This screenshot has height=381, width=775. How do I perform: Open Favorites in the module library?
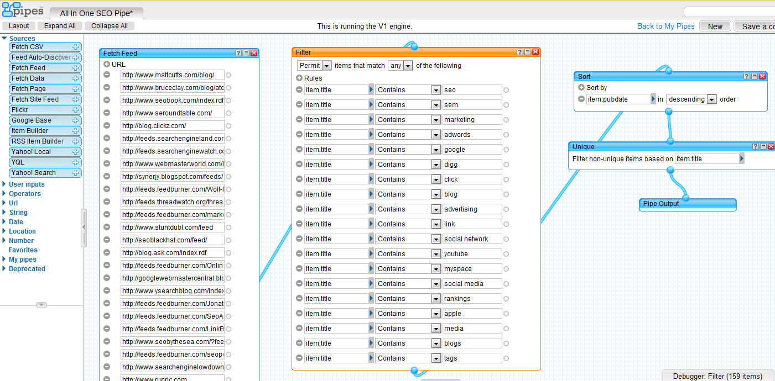tap(23, 250)
